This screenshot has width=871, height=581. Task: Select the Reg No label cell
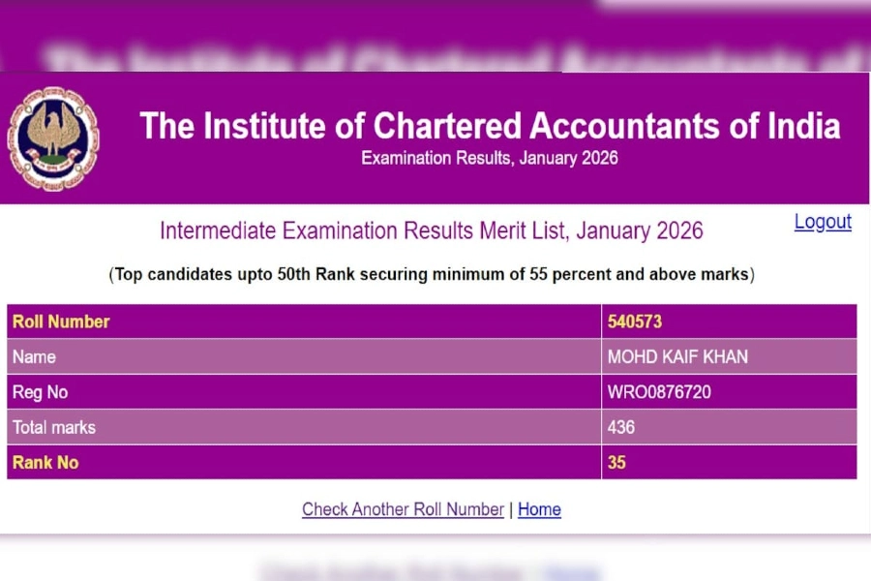[40, 392]
